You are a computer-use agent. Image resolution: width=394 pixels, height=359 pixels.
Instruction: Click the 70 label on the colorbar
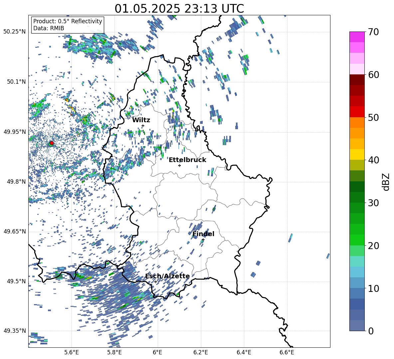(x=373, y=32)
